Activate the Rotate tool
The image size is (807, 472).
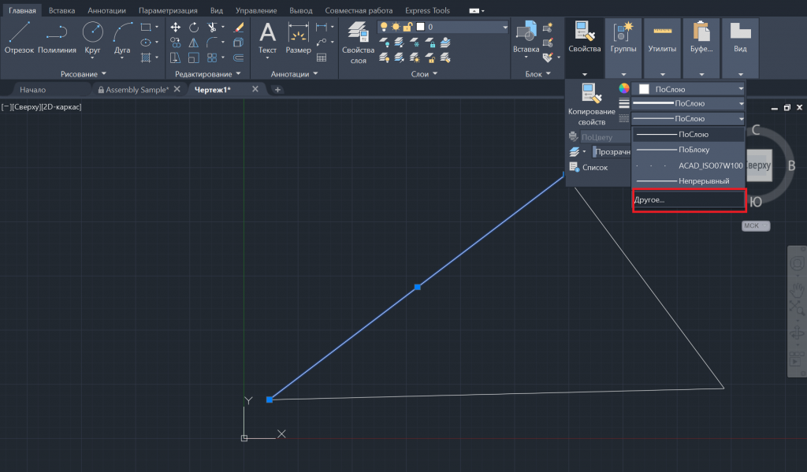pyautogui.click(x=194, y=27)
